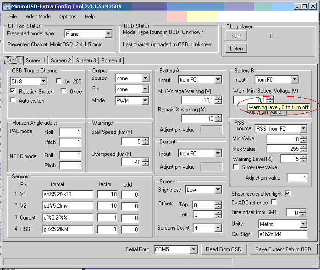Click the Read From OSD button
This screenshot has width=320, height=270.
(223, 249)
